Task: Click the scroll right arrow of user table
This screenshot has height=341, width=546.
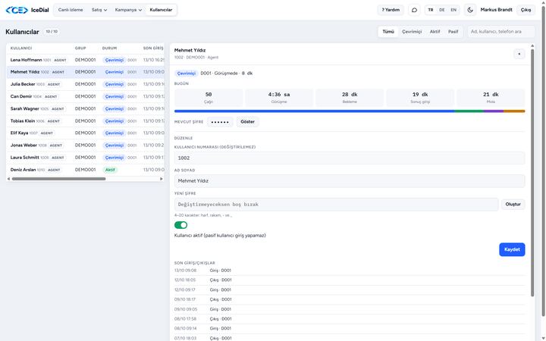Action: (x=162, y=179)
